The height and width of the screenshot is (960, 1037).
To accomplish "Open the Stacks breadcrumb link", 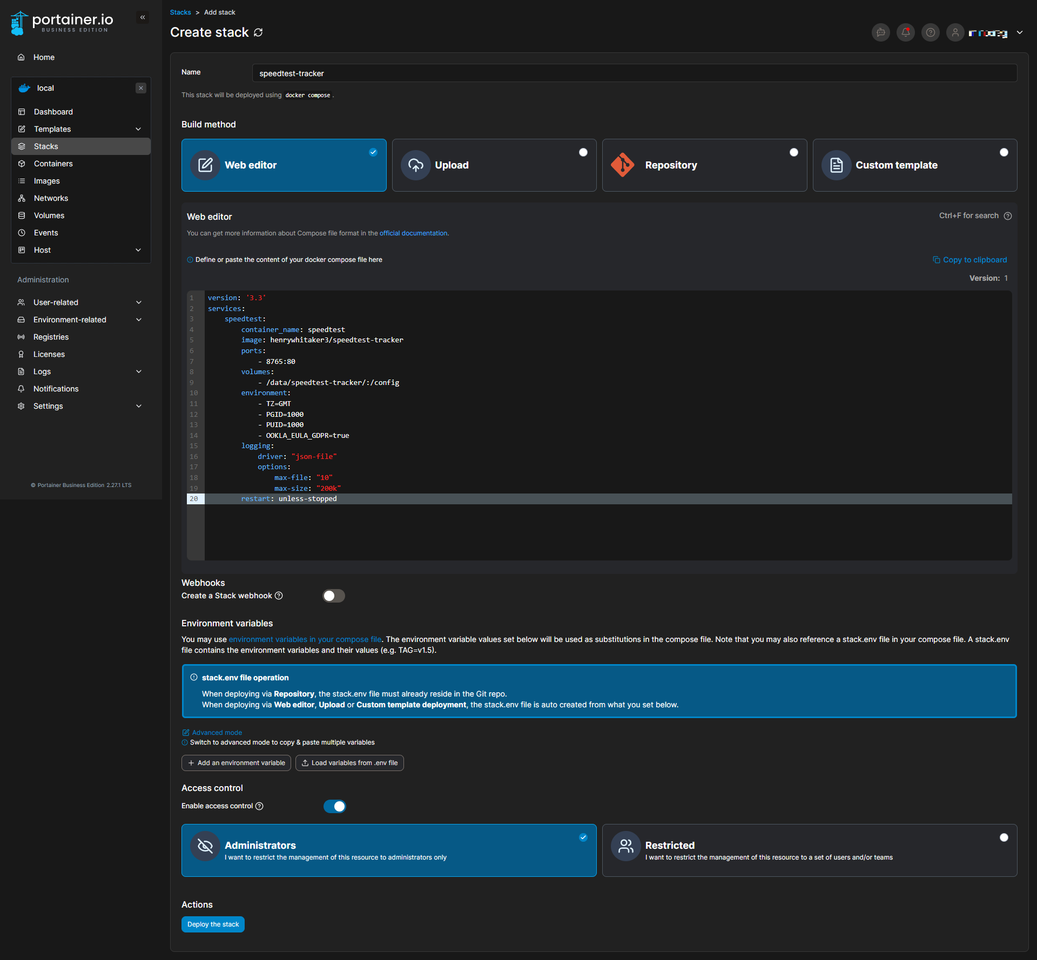I will [x=180, y=12].
